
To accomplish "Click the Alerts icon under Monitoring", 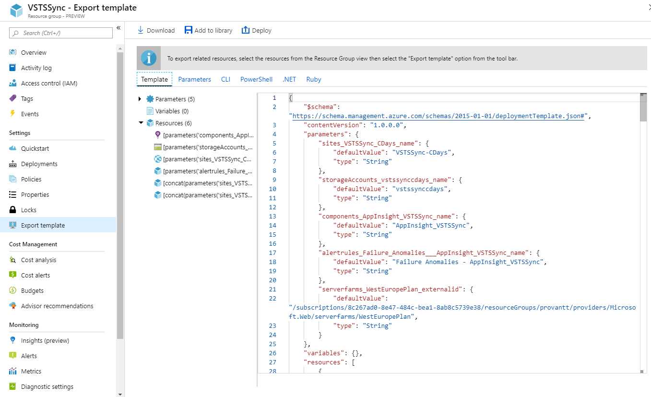I will point(13,356).
